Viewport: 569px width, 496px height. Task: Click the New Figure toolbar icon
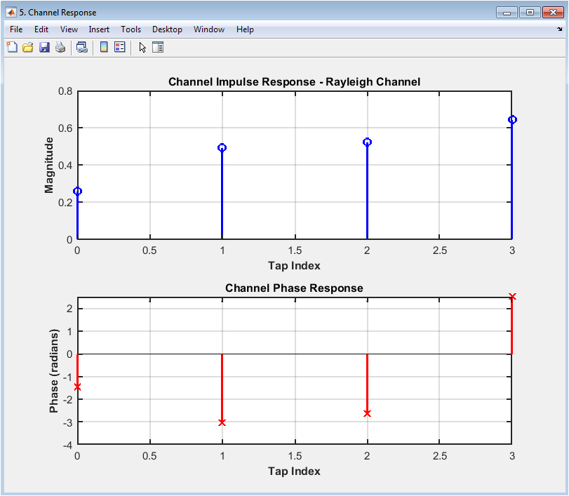point(12,48)
